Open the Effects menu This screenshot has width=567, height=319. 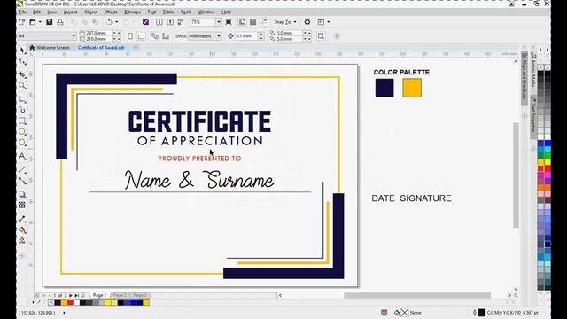[111, 12]
